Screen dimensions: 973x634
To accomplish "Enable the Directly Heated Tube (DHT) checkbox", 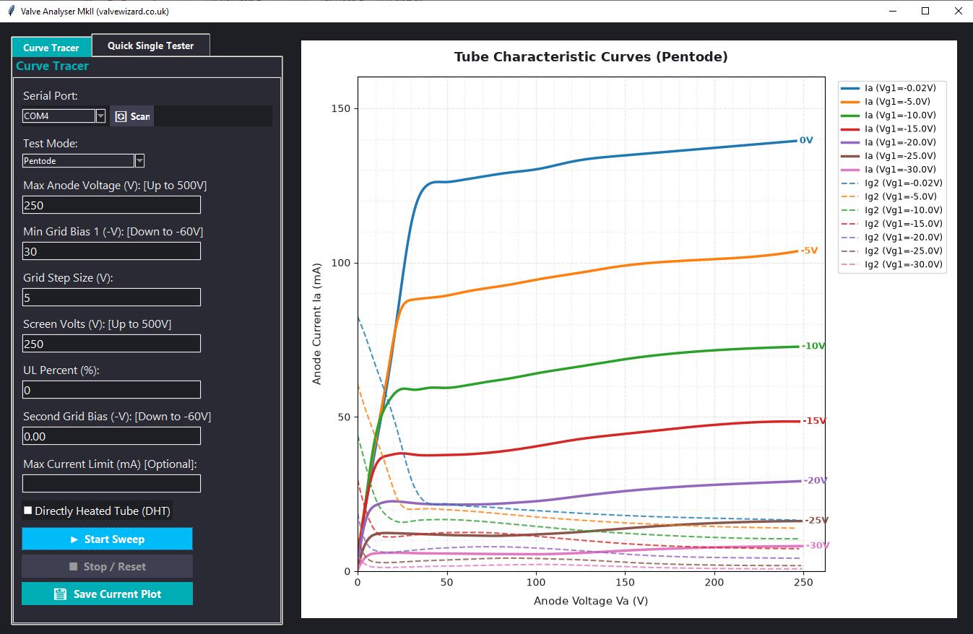I will pyautogui.click(x=28, y=511).
